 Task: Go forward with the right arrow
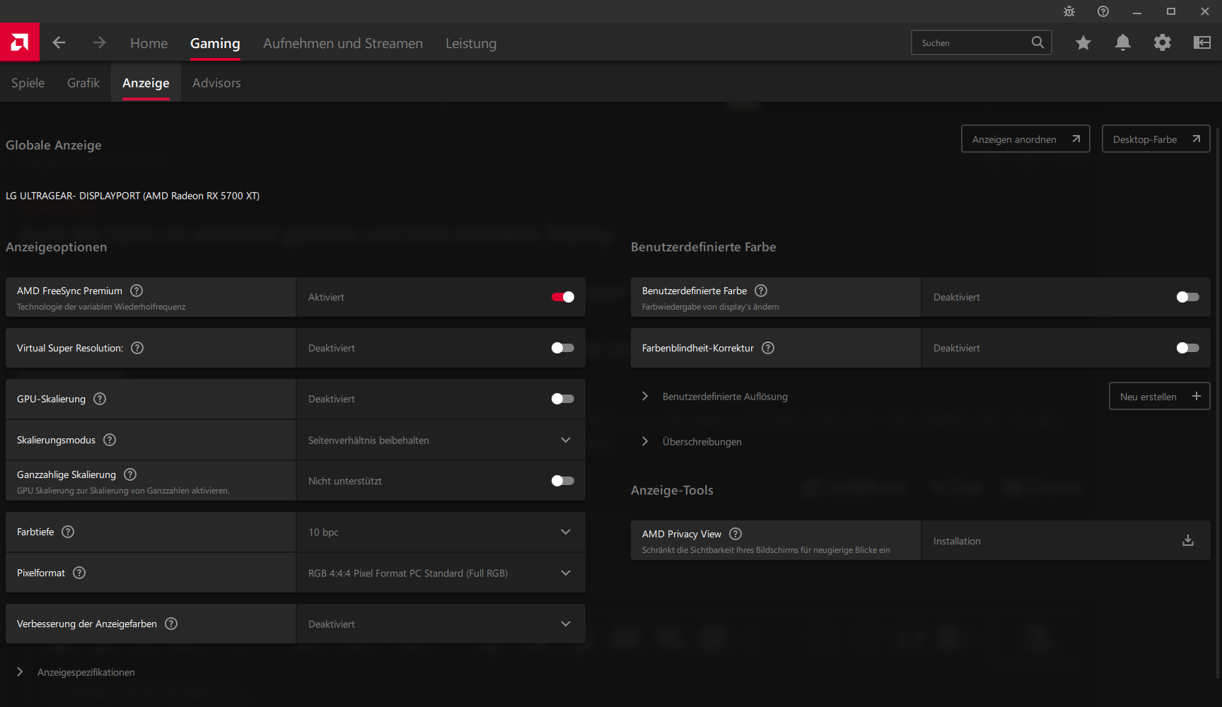(x=99, y=43)
